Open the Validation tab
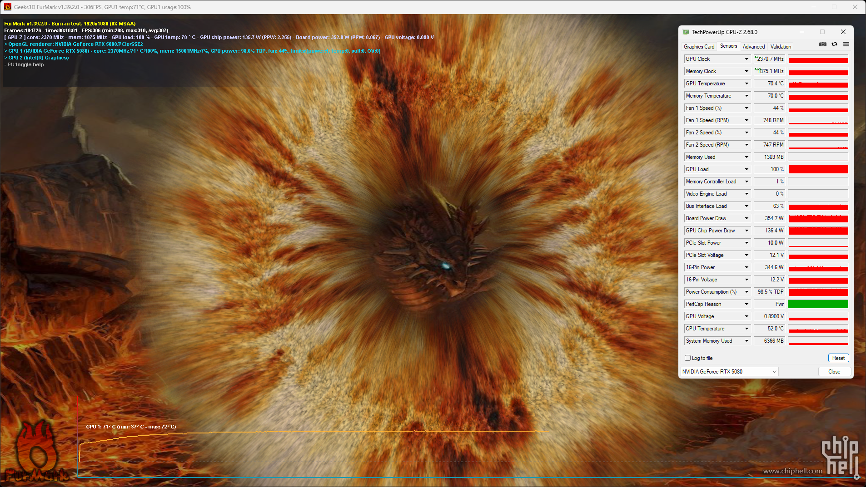866x487 pixels. click(x=781, y=46)
